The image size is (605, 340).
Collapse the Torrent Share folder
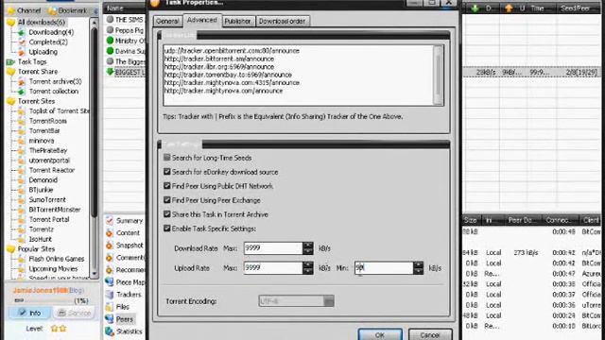pyautogui.click(x=10, y=72)
